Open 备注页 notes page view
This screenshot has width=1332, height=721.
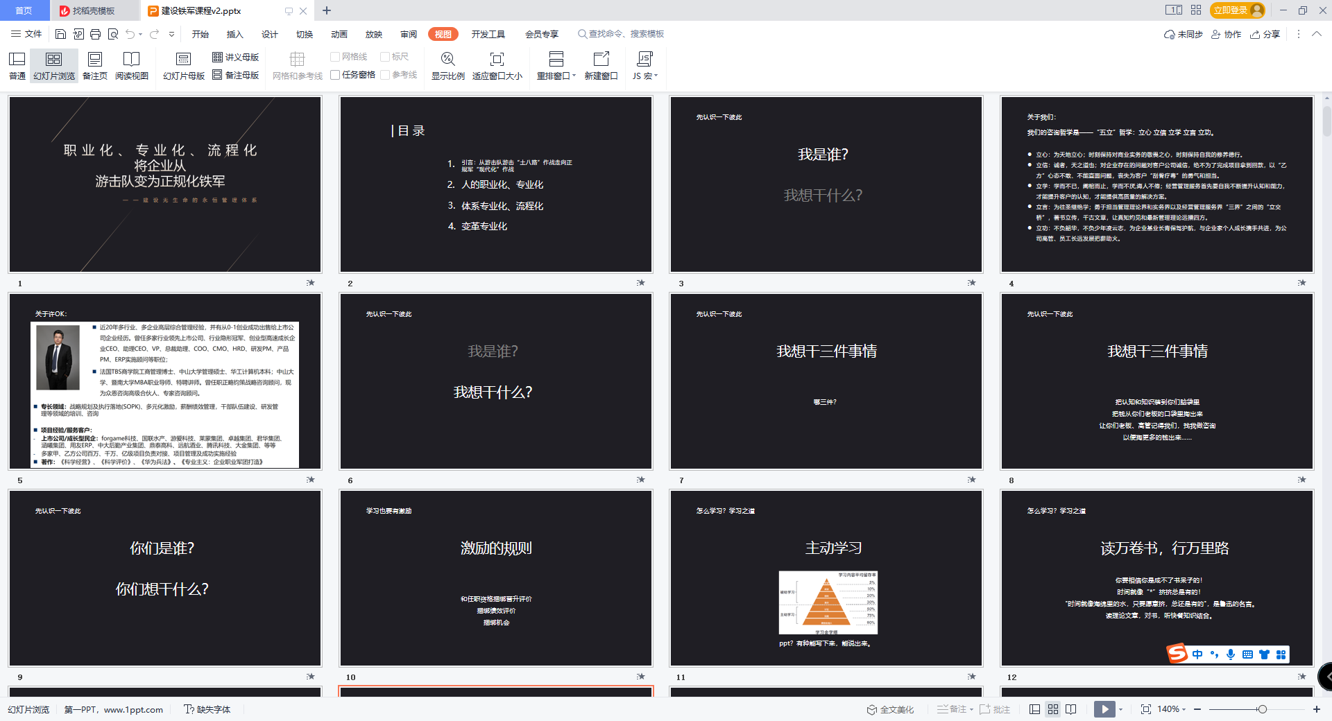pyautogui.click(x=95, y=66)
